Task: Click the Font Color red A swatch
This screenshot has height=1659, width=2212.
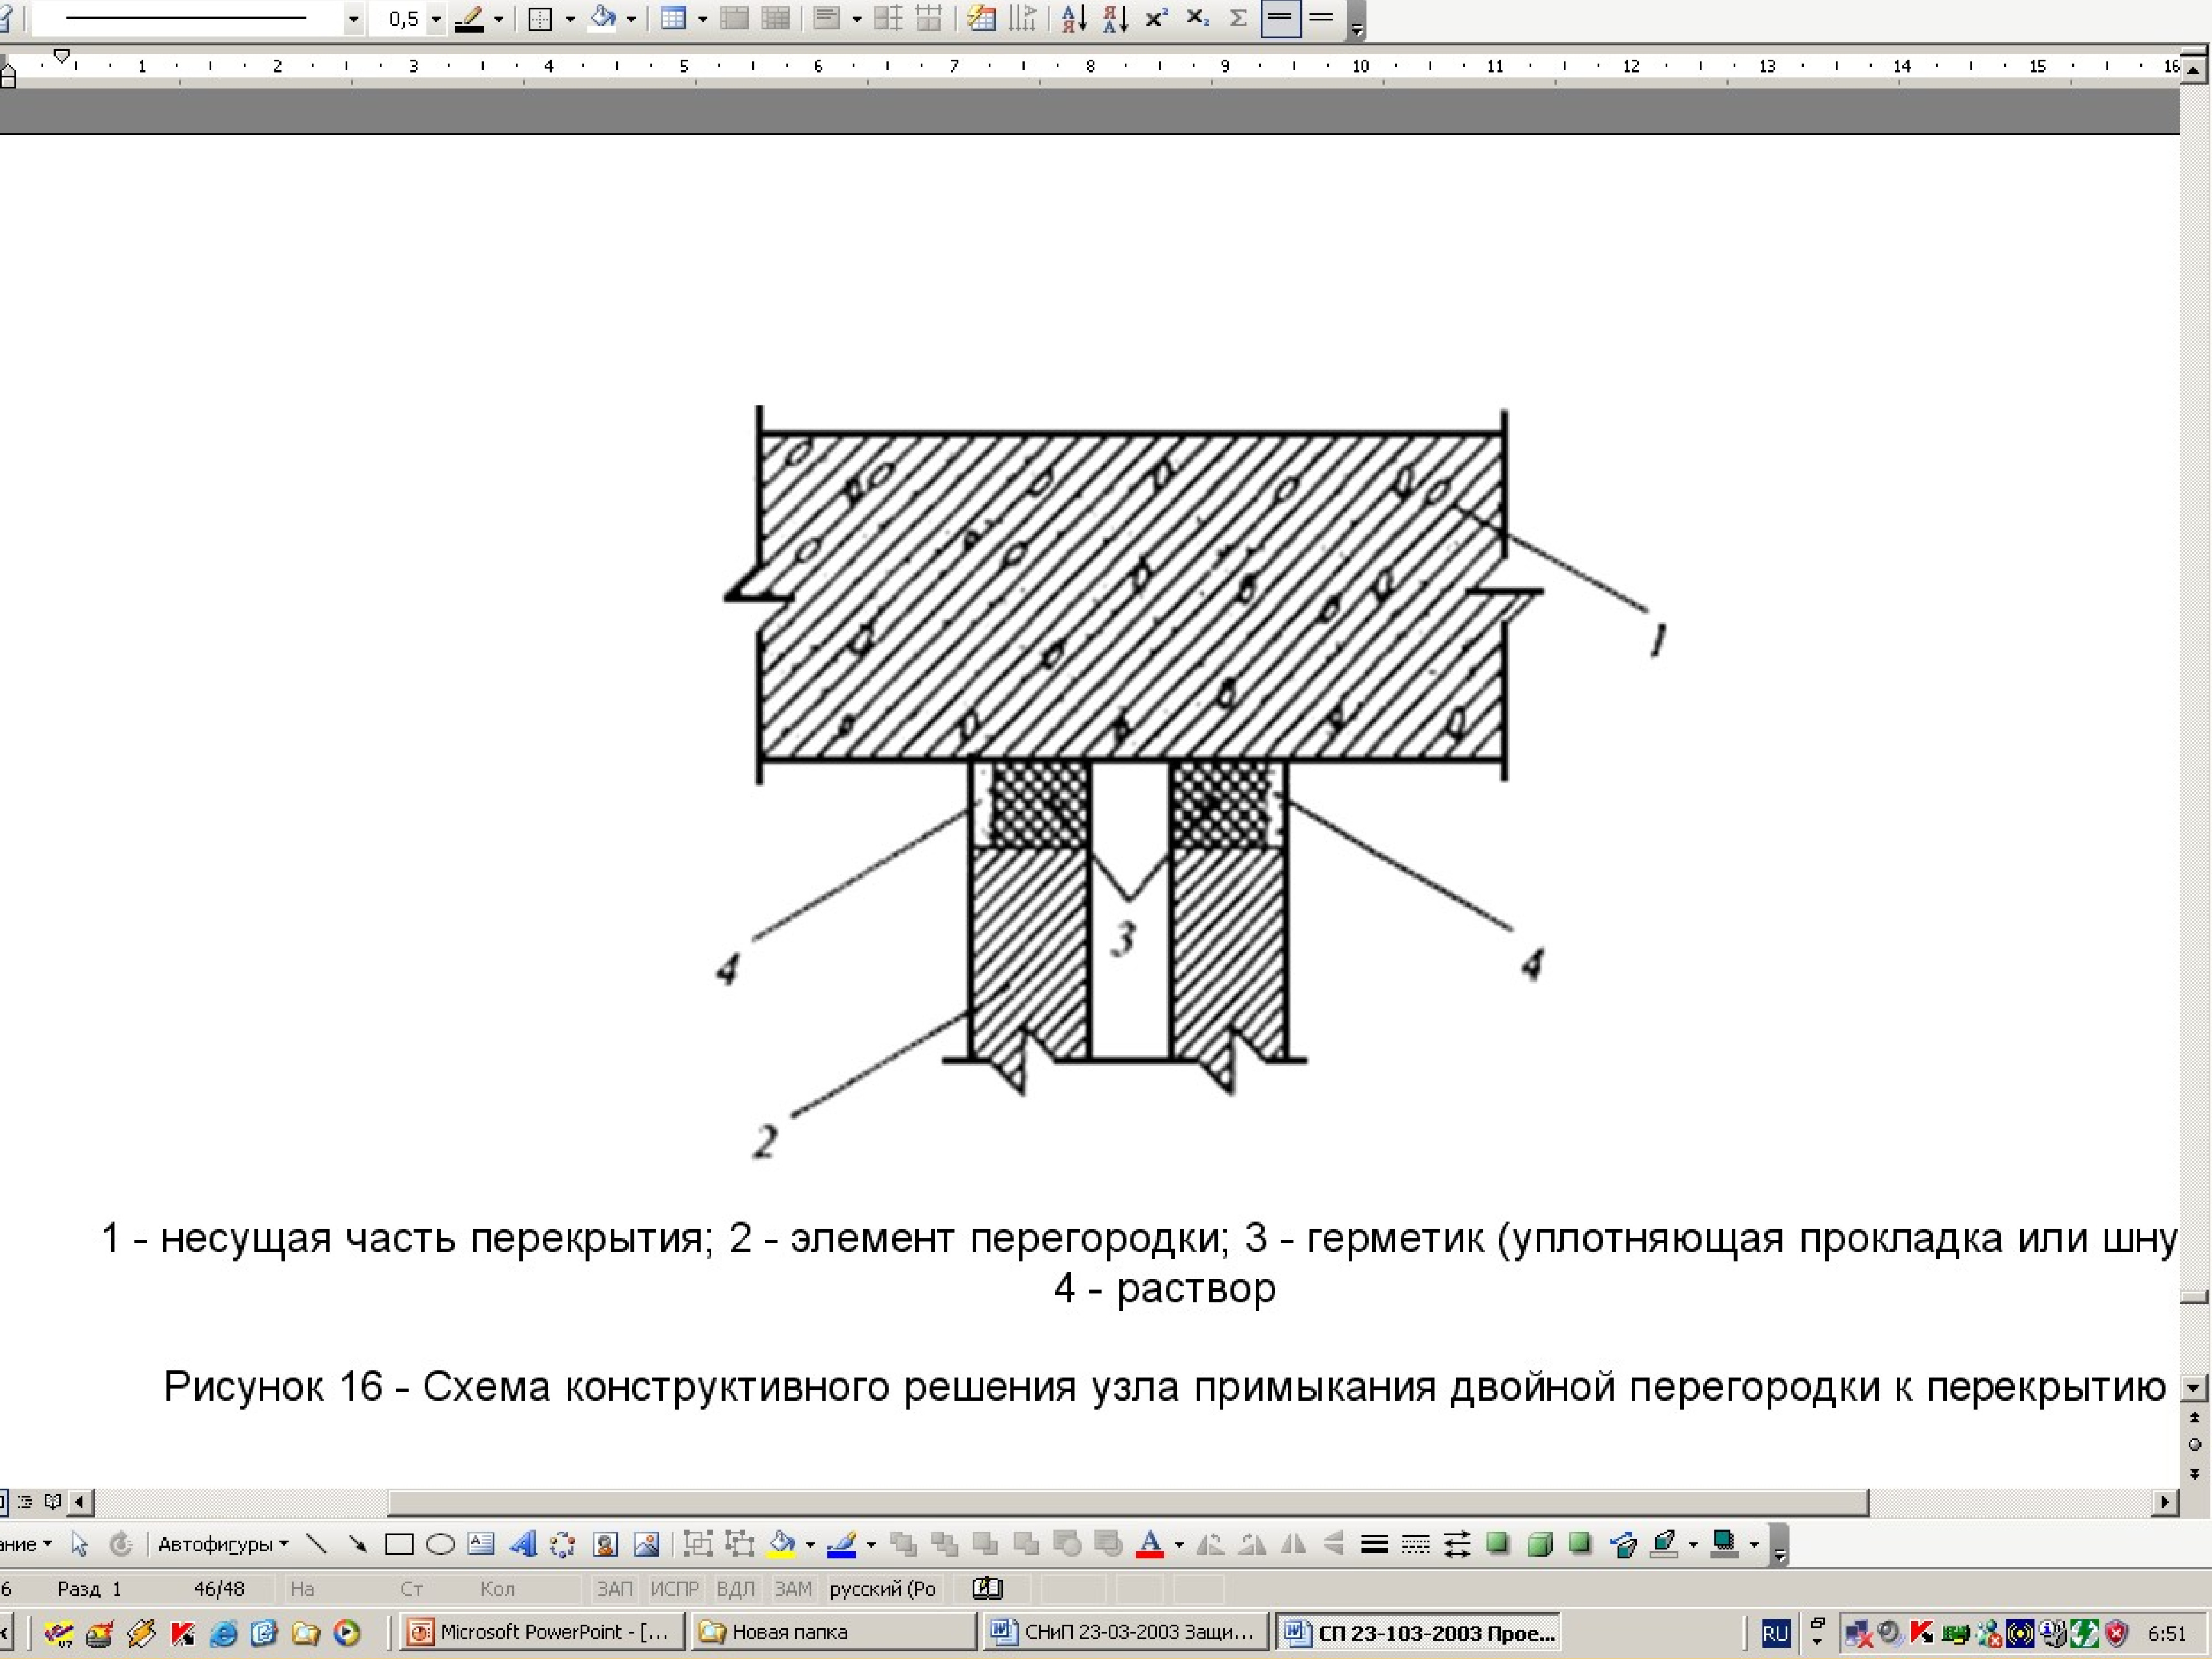Action: (1150, 1545)
